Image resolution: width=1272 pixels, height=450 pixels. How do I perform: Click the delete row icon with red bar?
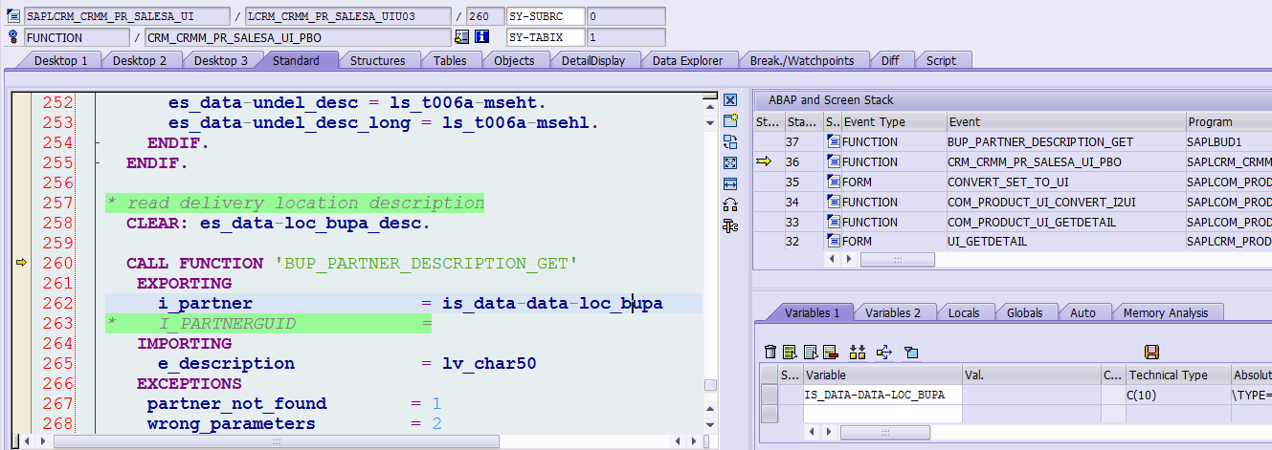830,353
